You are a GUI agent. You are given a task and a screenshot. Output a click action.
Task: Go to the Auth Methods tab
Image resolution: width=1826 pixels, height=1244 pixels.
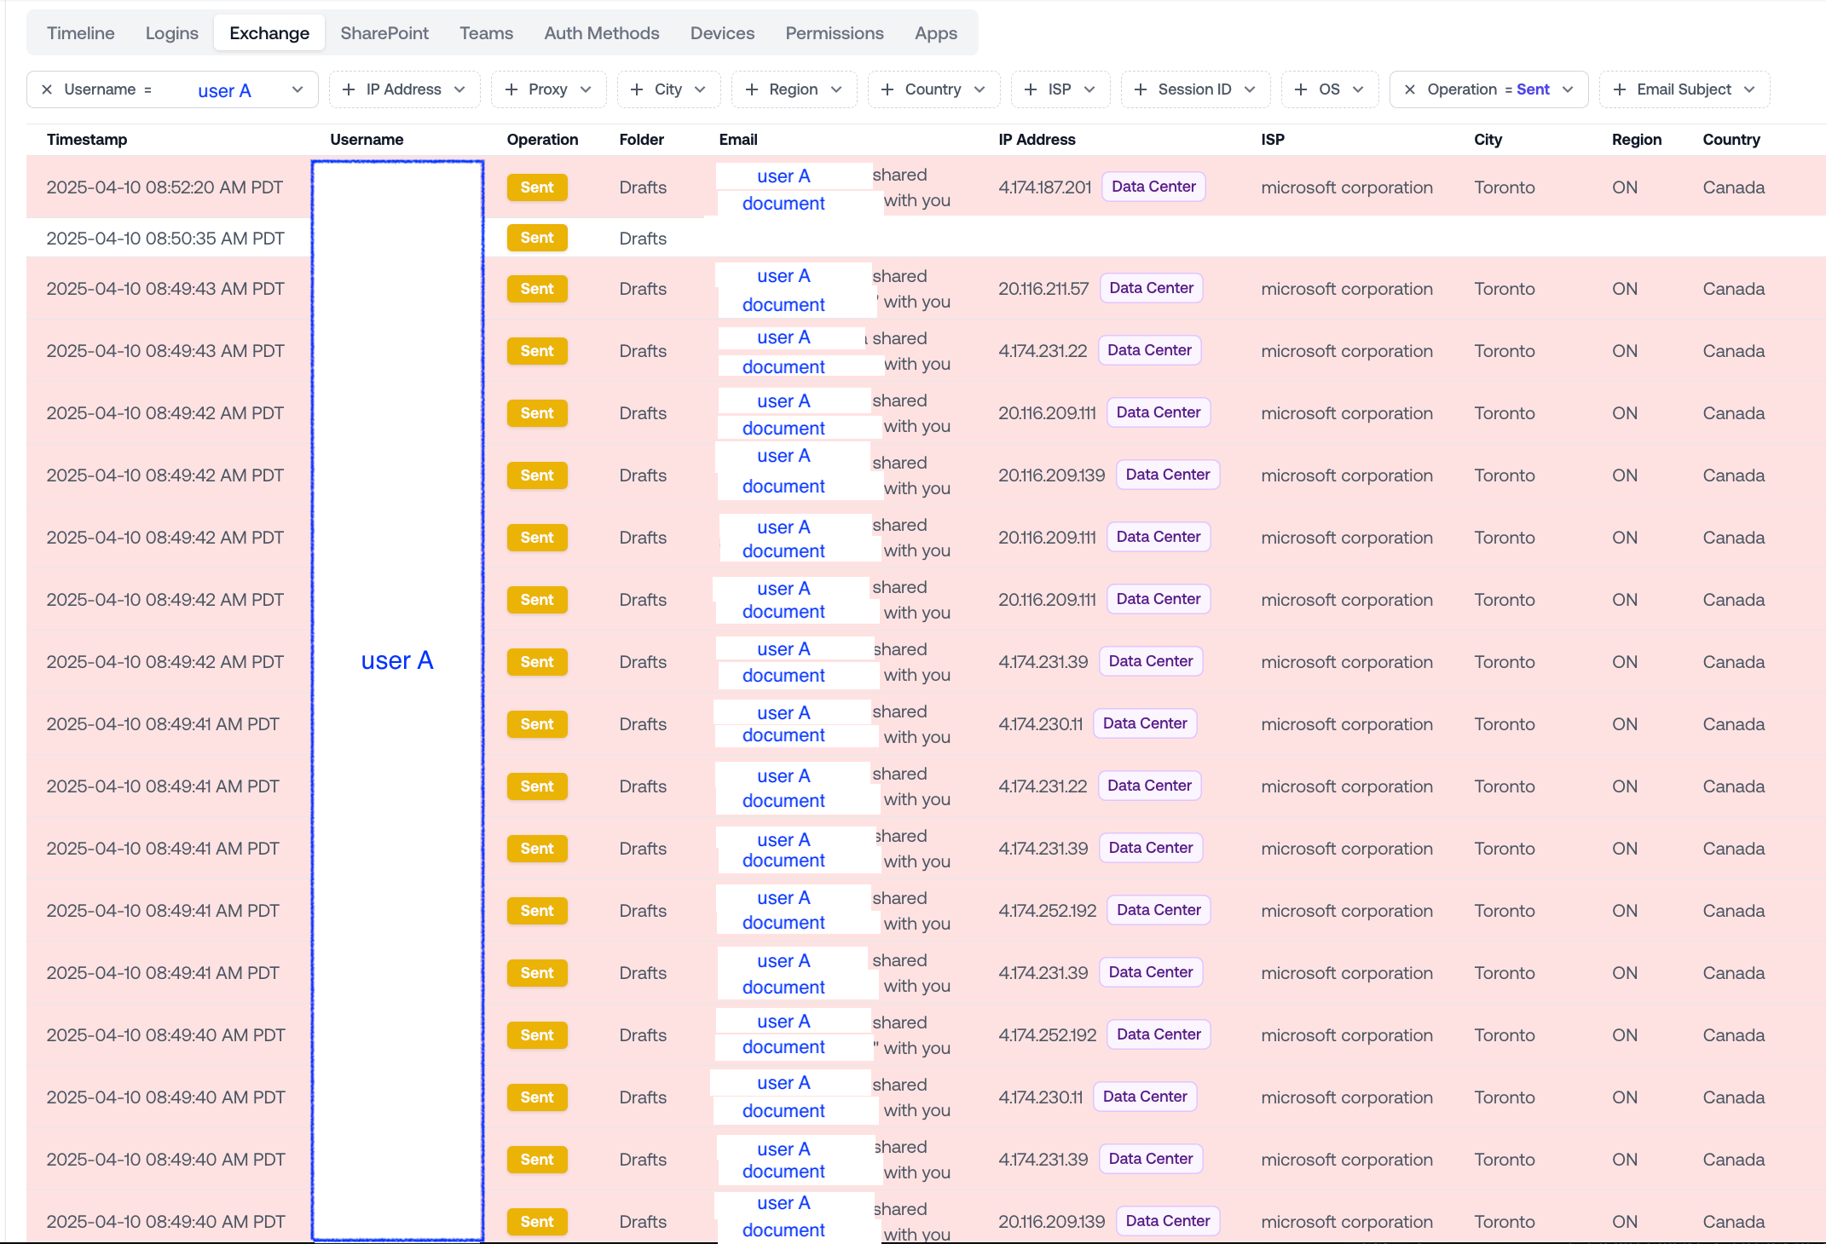(x=602, y=33)
